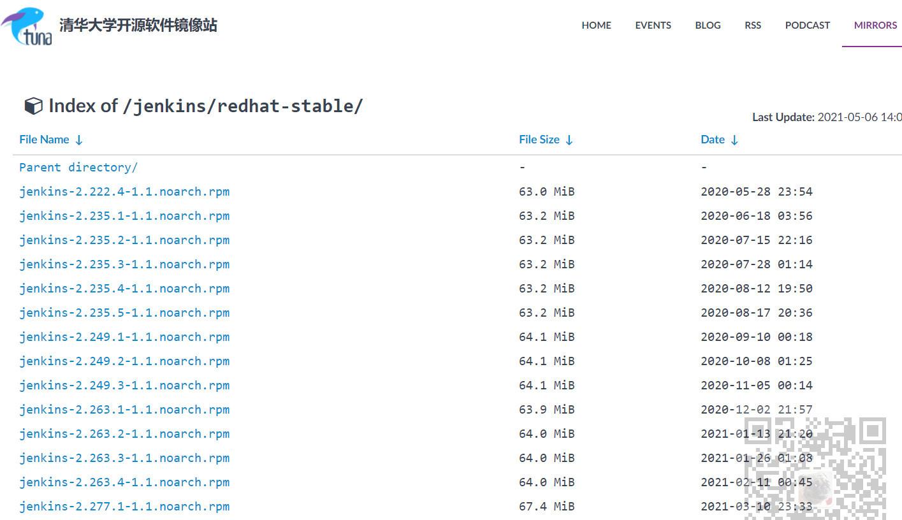
Task: Click the 63.9 MiB size value
Action: pyautogui.click(x=546, y=409)
